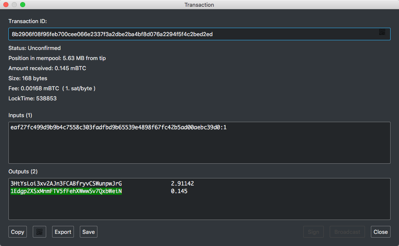Click the LockTime 538853 label
The image size is (399, 246).
tap(33, 99)
